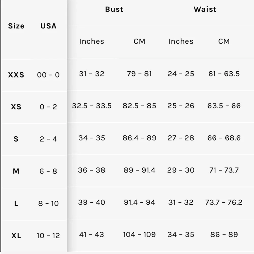Image resolution: width=254 pixels, height=254 pixels.
Task: Select the M size row label
Action: [x=16, y=171]
